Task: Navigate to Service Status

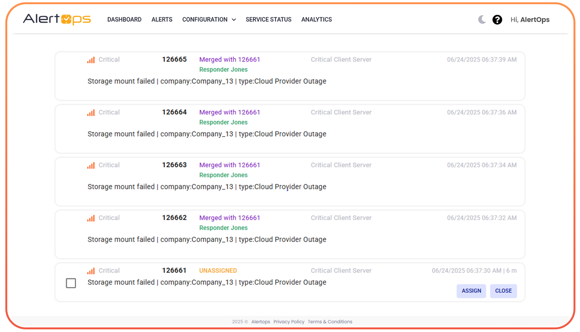Action: [x=268, y=19]
